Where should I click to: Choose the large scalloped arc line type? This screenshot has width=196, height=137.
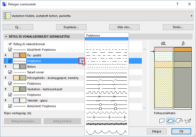106,132
